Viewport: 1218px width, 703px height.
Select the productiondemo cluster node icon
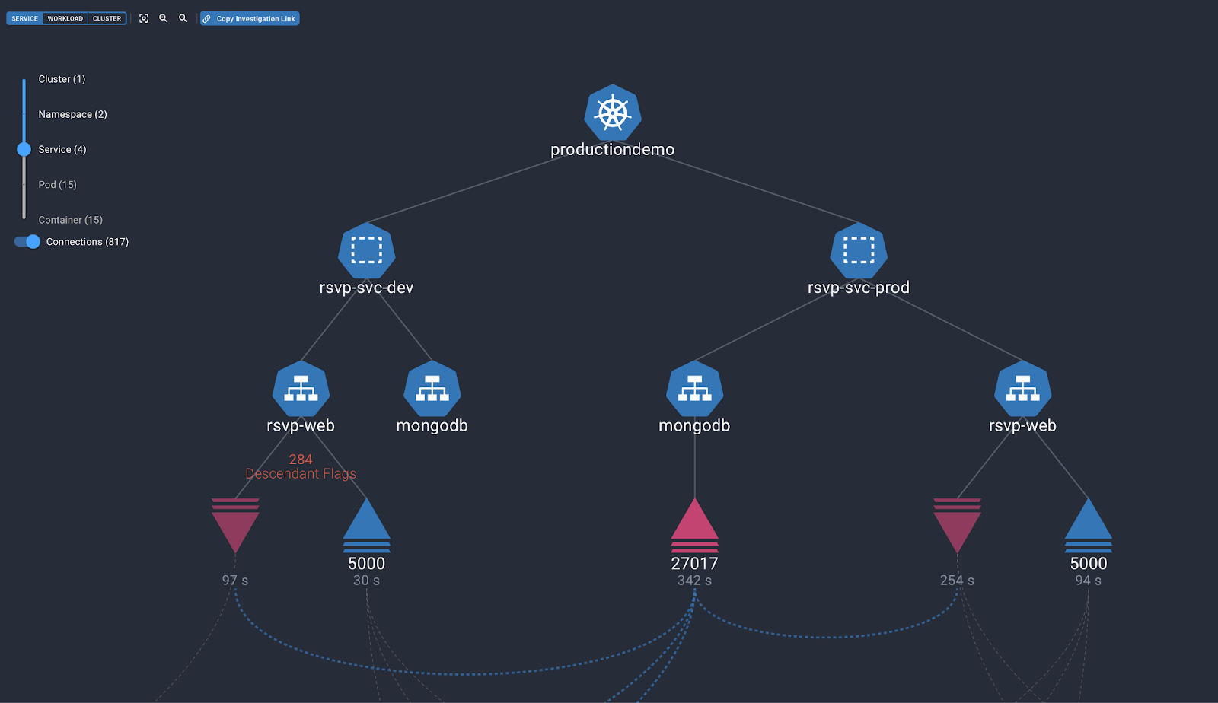612,113
